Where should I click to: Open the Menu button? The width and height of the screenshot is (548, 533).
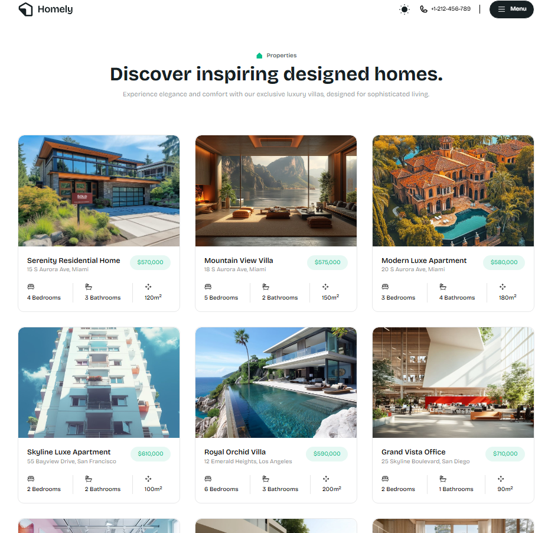click(511, 9)
